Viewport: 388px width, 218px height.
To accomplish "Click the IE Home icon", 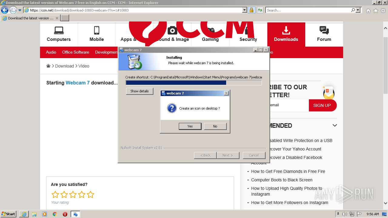I will 368,11.
